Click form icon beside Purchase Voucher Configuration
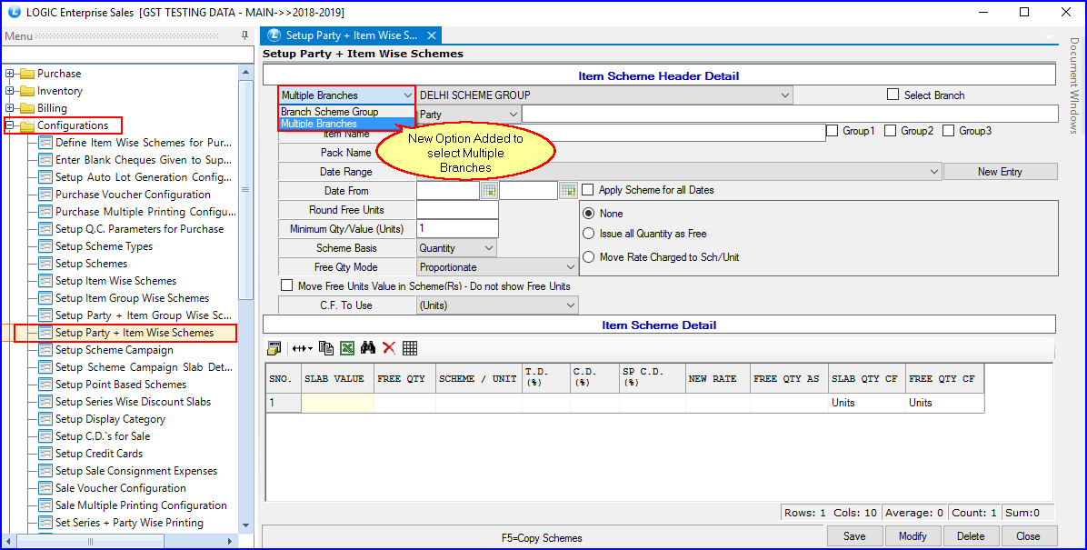Viewport: 1087px width, 550px height. [45, 195]
